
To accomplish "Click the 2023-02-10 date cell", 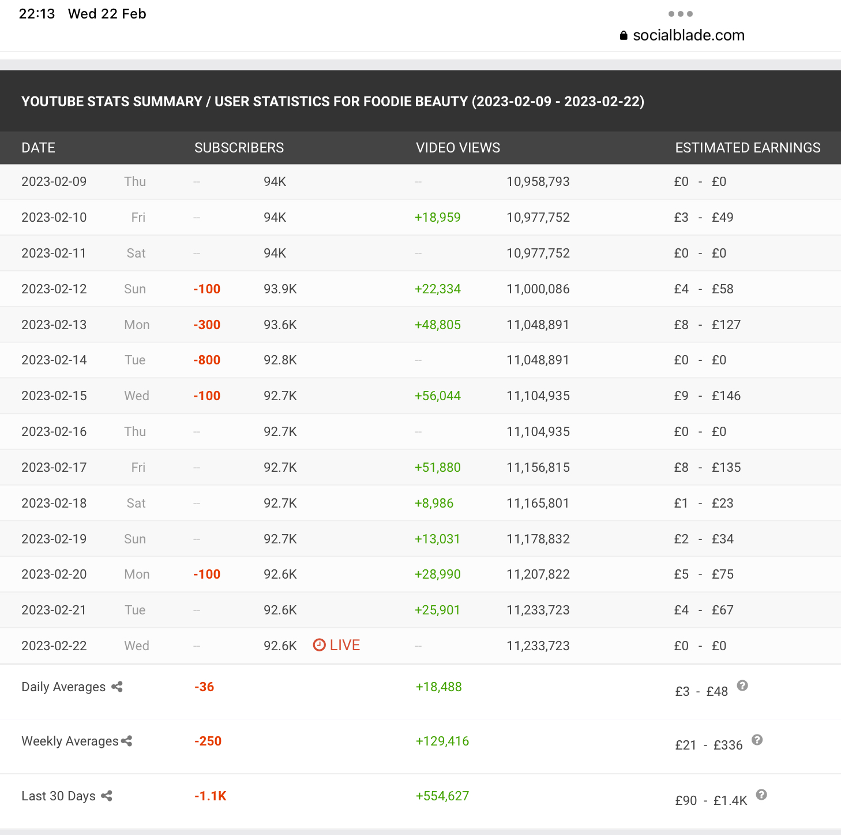I will click(54, 217).
